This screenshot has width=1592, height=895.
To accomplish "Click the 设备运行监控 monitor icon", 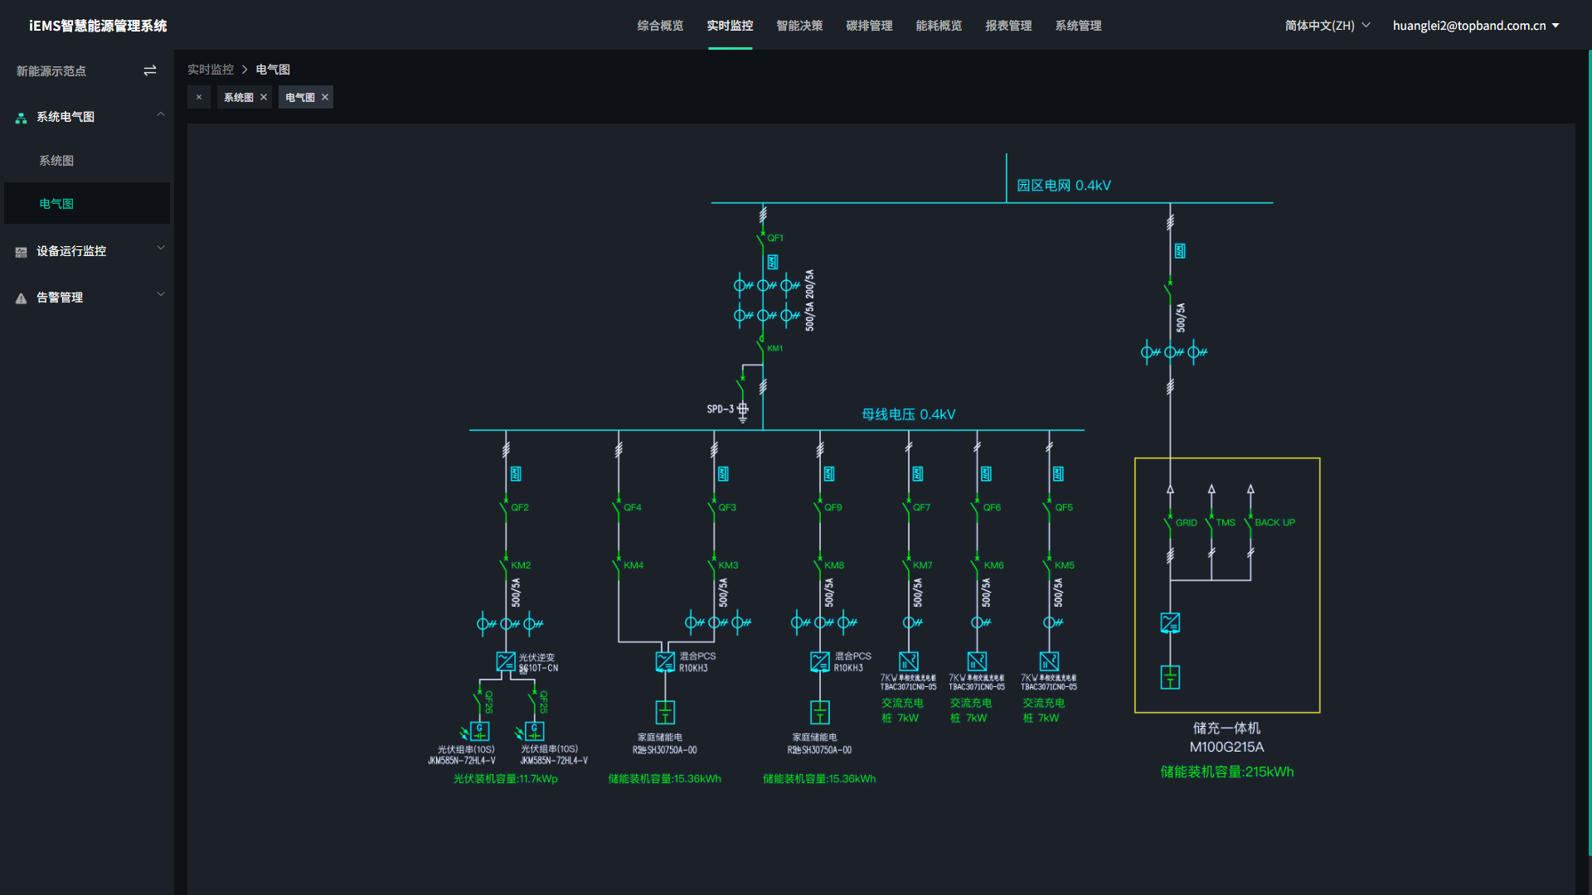I will [22, 252].
